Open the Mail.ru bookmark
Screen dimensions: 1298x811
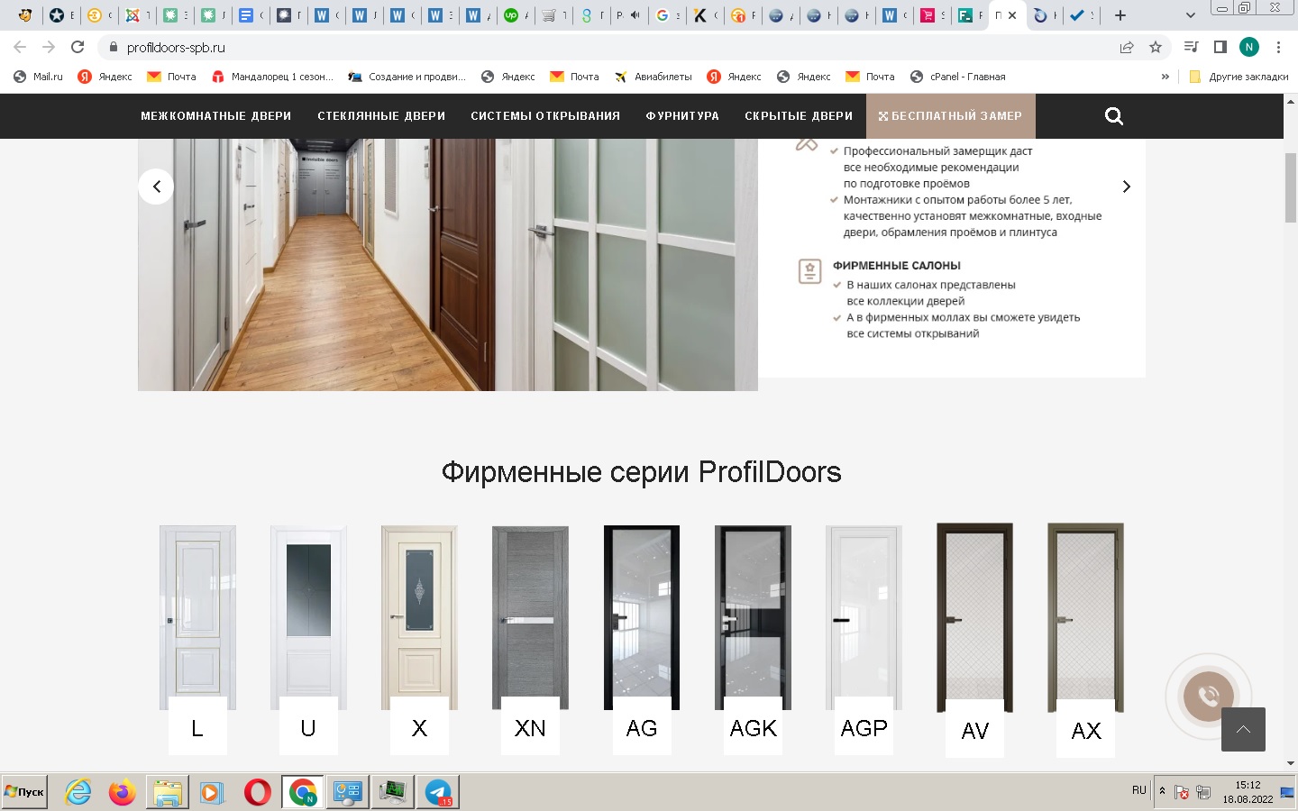(39, 77)
